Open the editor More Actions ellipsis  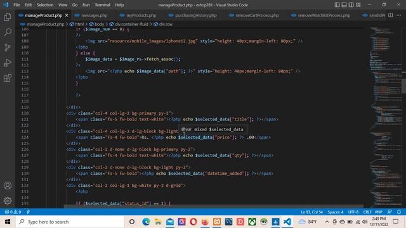pyautogui.click(x=399, y=15)
